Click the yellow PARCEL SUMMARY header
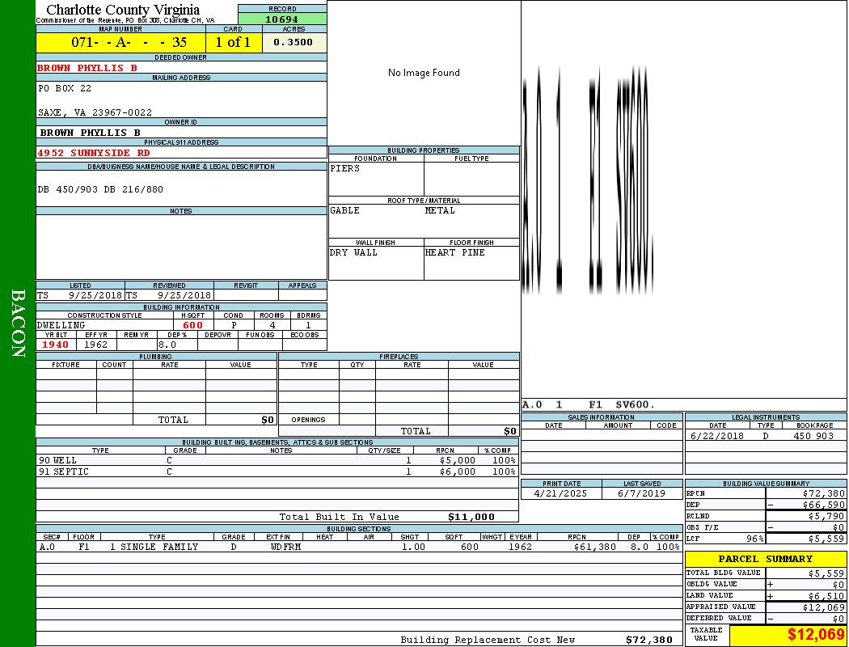Viewport: 849px width, 647px height. coord(765,559)
